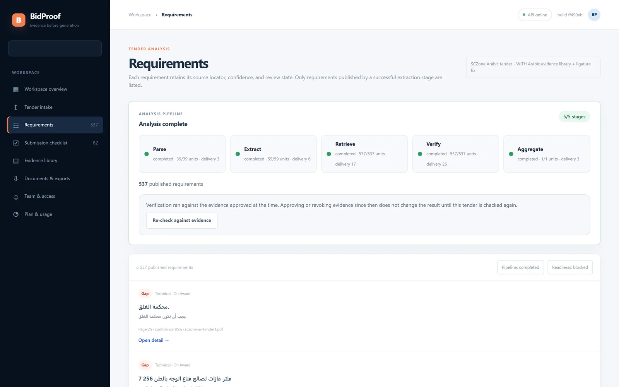Click the Requirements list icon in sidebar

16,125
